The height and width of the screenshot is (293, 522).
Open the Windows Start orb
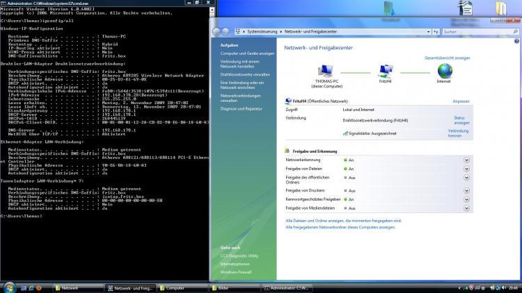pyautogui.click(x=9, y=287)
